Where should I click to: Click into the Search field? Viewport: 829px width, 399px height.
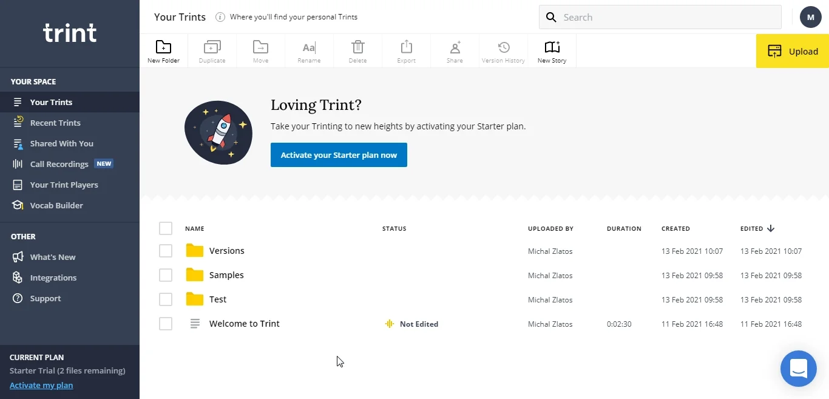660,17
